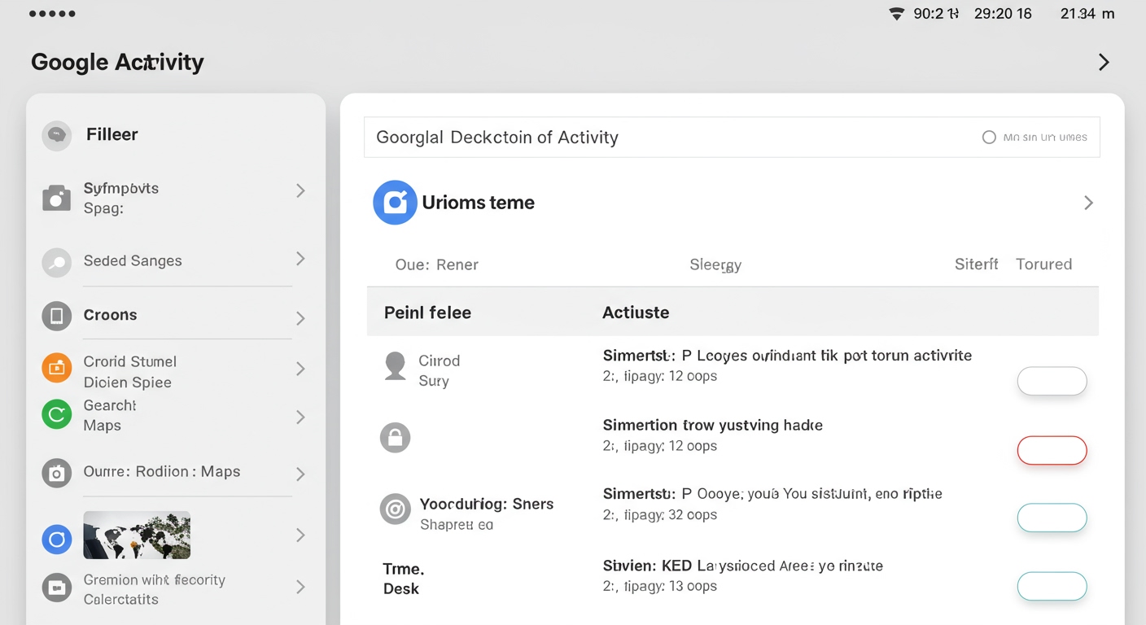Click the Actiuste column header

[636, 312]
